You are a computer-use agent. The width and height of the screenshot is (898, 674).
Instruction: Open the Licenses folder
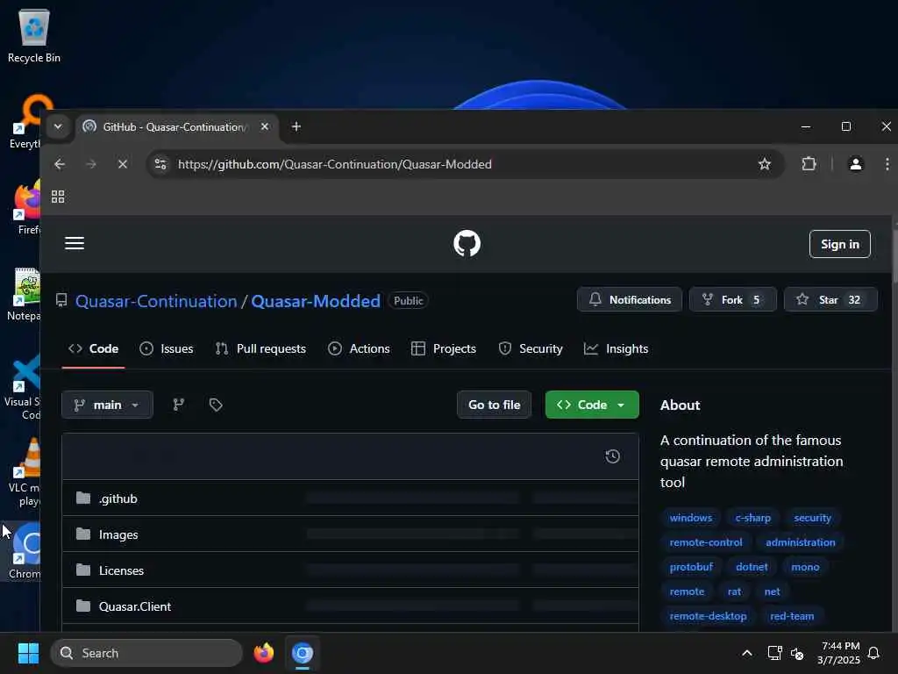click(x=121, y=570)
